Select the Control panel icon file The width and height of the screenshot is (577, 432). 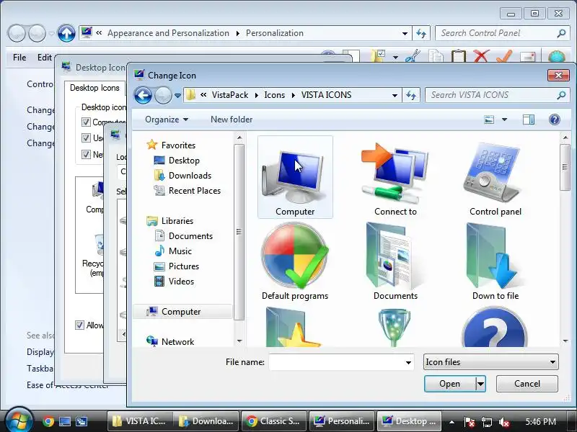tap(495, 177)
